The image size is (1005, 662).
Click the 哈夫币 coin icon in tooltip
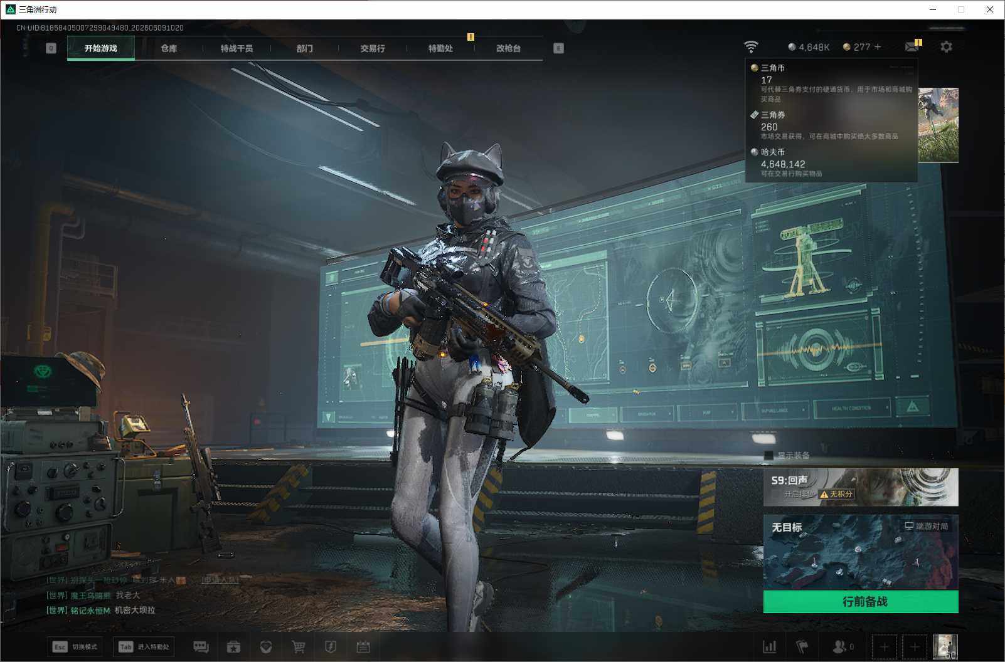point(754,152)
